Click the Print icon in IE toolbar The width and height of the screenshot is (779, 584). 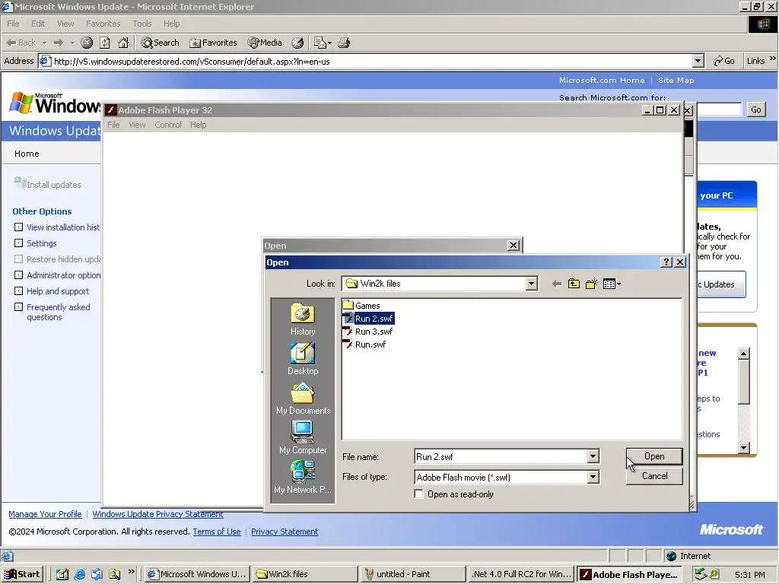pyautogui.click(x=344, y=43)
